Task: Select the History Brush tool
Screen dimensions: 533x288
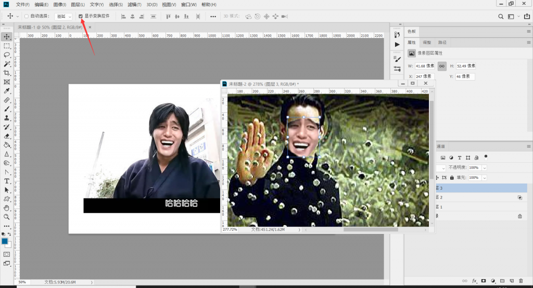Action: (x=7, y=127)
